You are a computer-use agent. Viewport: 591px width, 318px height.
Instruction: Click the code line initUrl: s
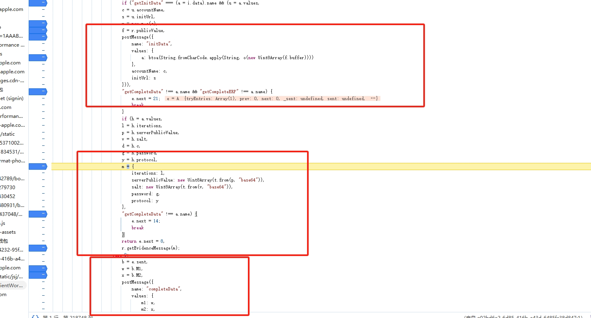pyautogui.click(x=143, y=78)
